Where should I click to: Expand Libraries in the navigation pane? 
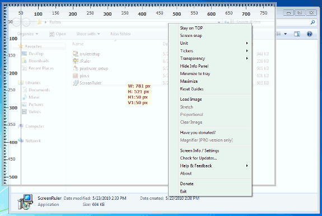(29, 83)
